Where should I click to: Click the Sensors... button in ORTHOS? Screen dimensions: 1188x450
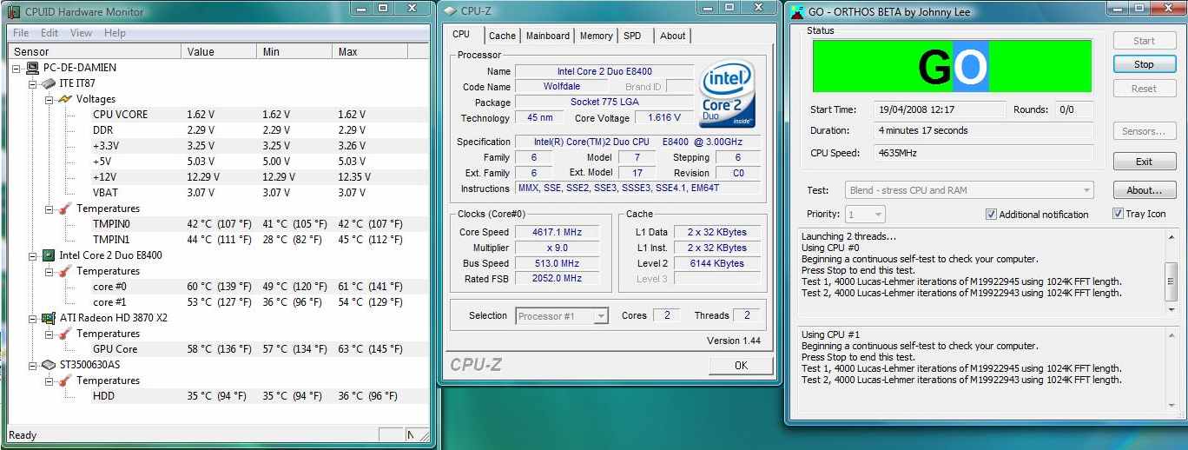(x=1144, y=131)
